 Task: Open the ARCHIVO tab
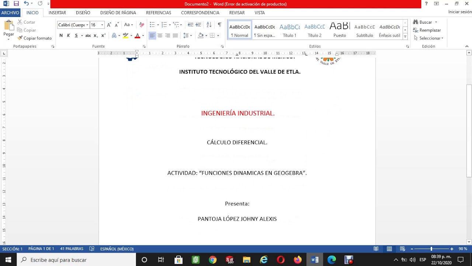coord(10,13)
